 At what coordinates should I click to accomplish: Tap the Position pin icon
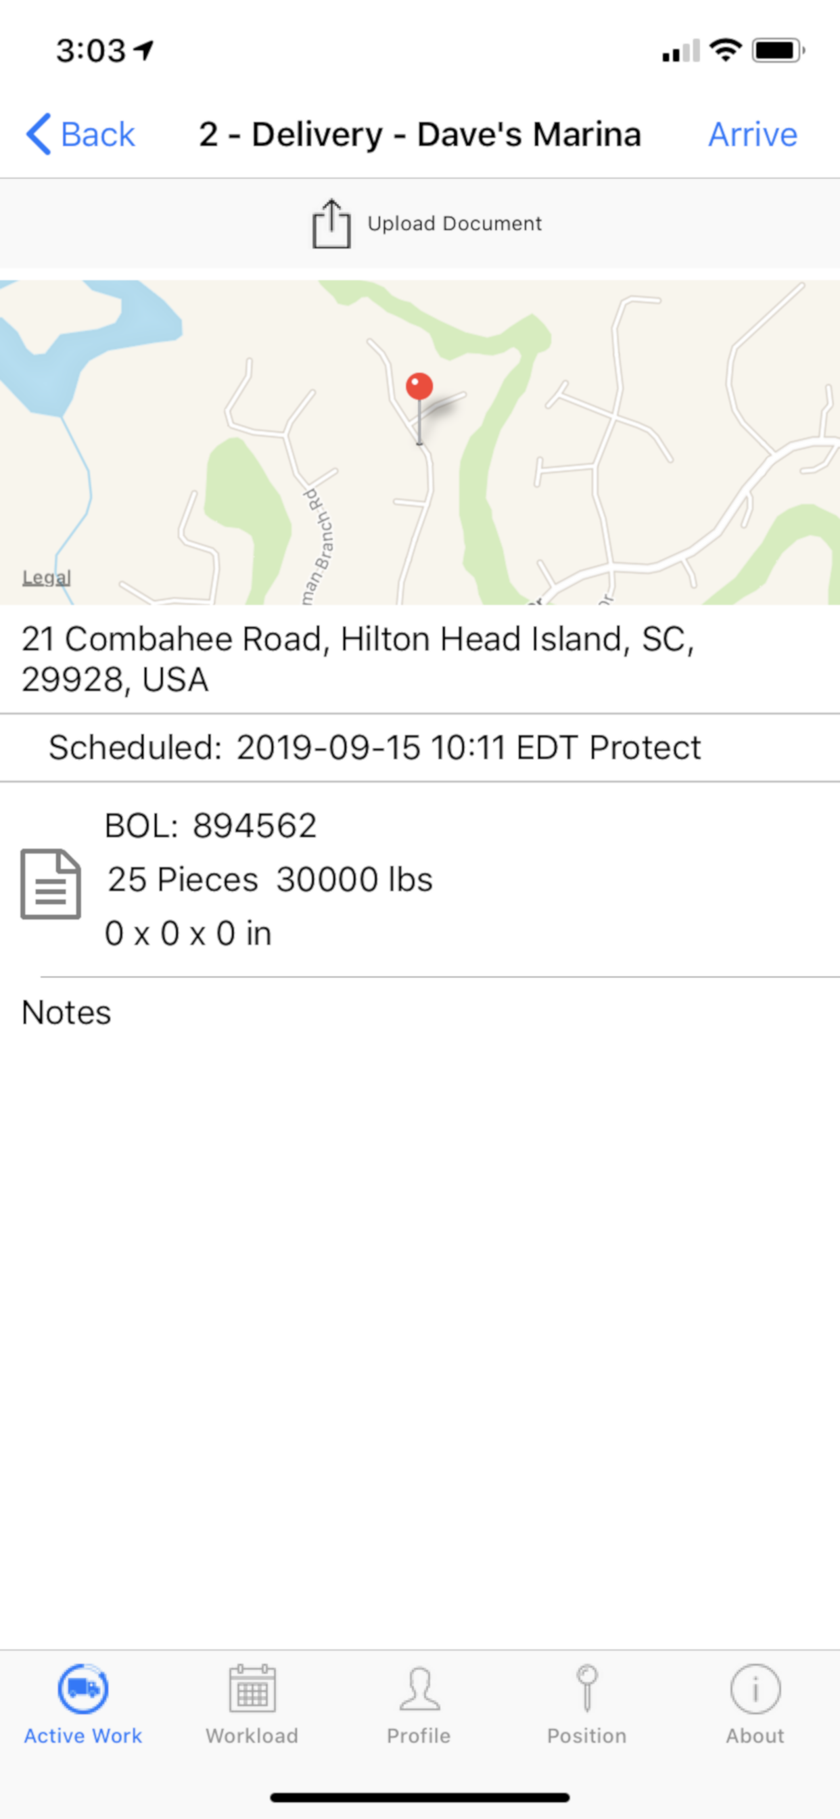[586, 1688]
